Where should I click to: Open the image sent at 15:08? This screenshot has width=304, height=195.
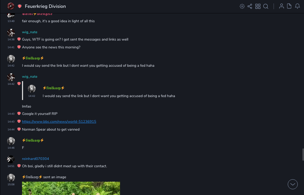pyautogui.click(x=71, y=188)
